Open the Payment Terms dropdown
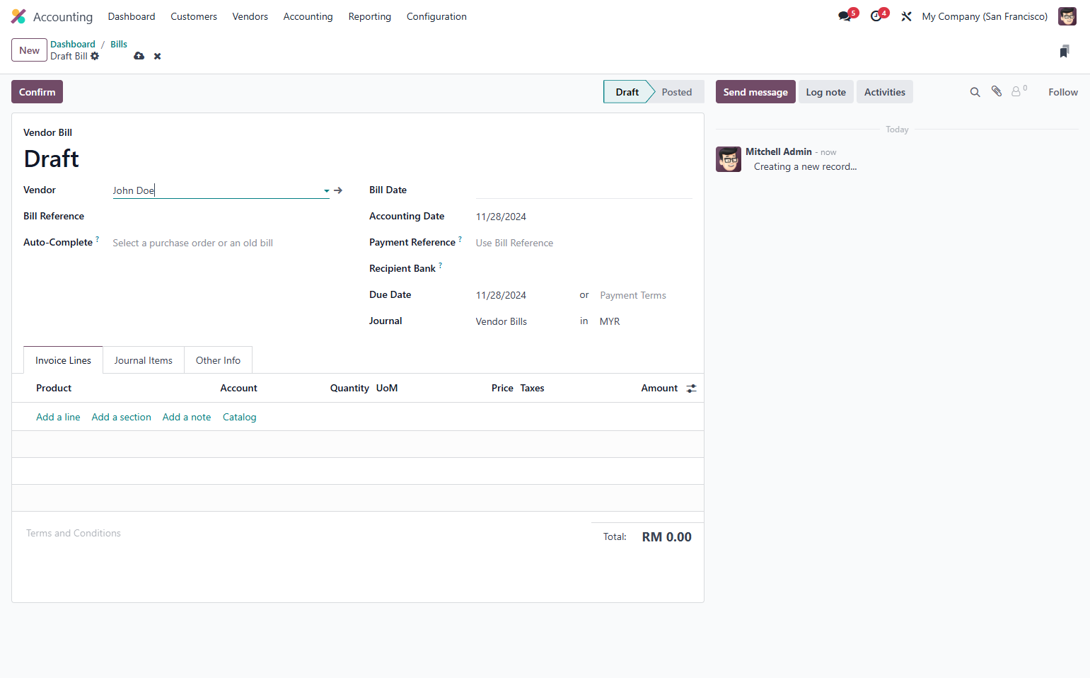 [645, 295]
